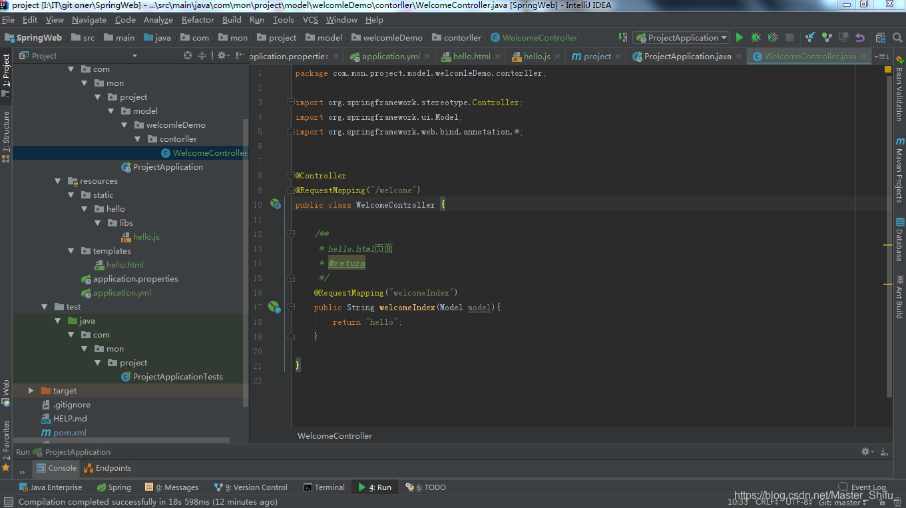Image resolution: width=906 pixels, height=508 pixels.
Task: Run with coverage from the toolbar
Action: pyautogui.click(x=772, y=38)
